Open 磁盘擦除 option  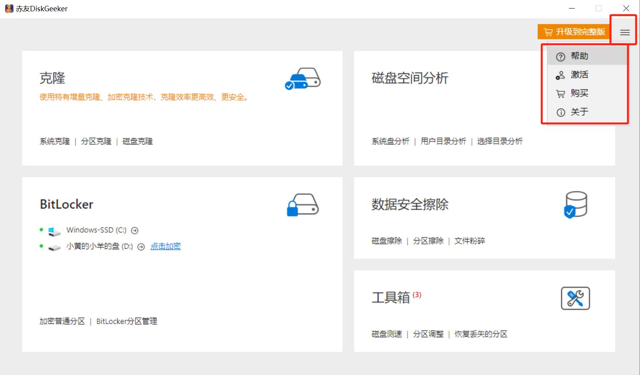coord(387,241)
